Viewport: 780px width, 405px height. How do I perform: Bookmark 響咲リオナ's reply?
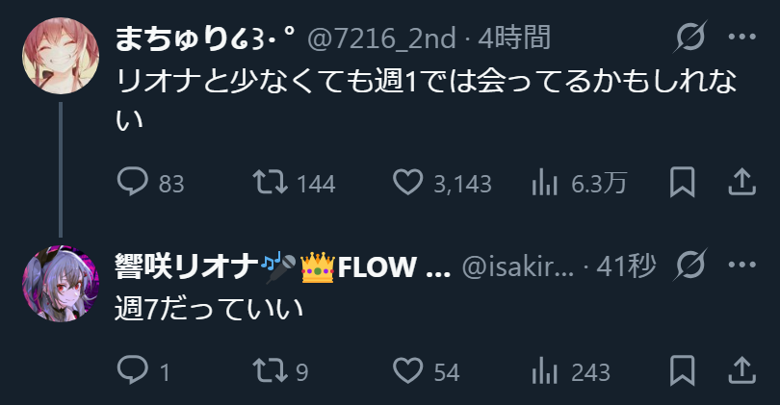[682, 370]
